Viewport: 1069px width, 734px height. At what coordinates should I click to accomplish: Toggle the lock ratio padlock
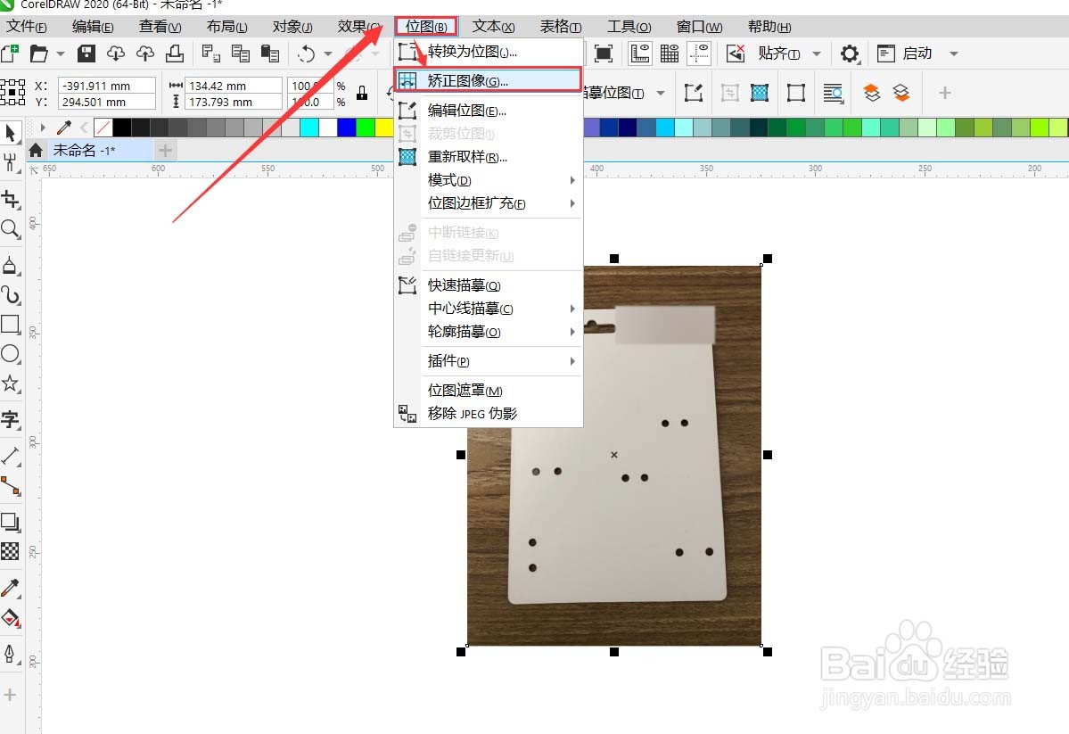362,94
